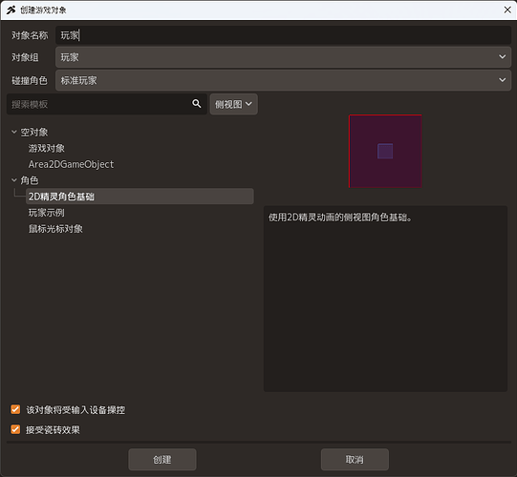
Task: Open the 侧视图 view dropdown
Action: coord(234,104)
